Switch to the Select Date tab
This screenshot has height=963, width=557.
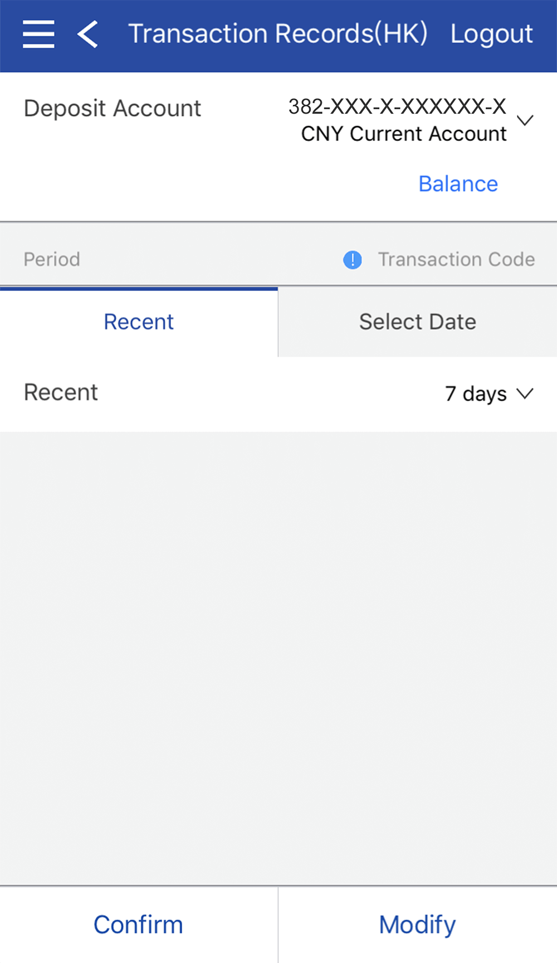pyautogui.click(x=417, y=322)
